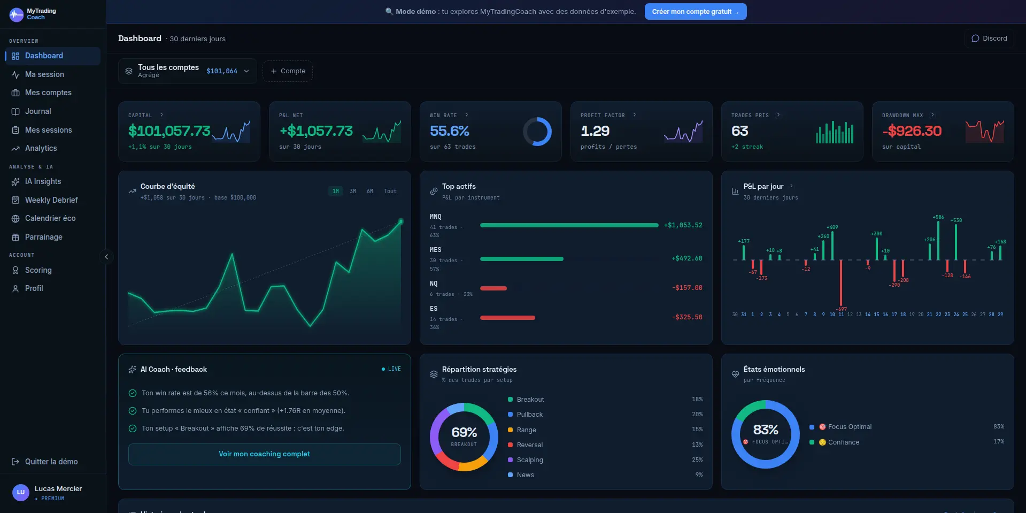The width and height of the screenshot is (1026, 513).
Task: Click Créer mon compte gratuit button
Action: click(x=696, y=12)
